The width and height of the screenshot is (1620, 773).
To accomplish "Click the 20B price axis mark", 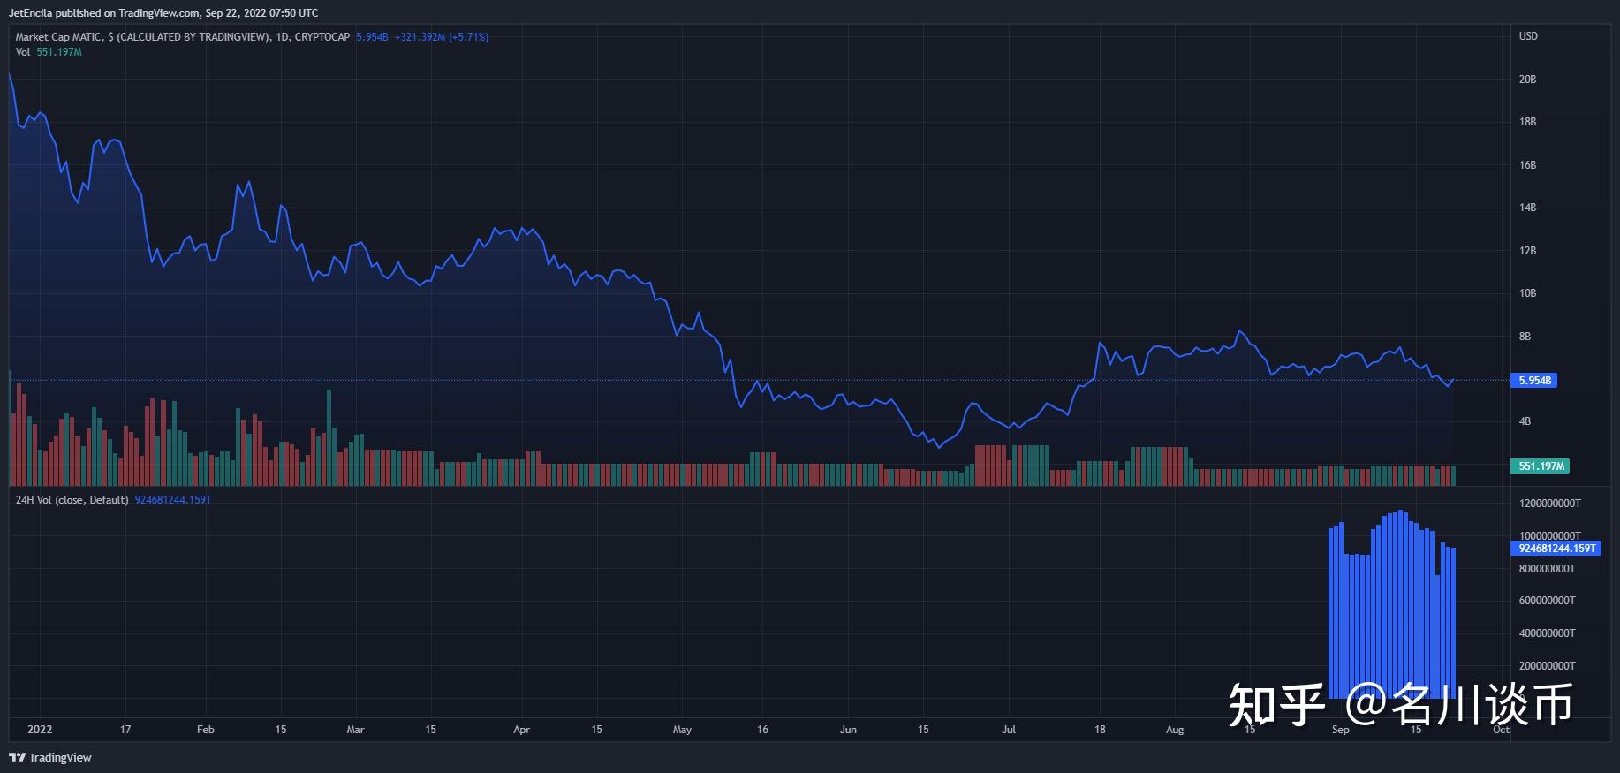I will tap(1527, 80).
